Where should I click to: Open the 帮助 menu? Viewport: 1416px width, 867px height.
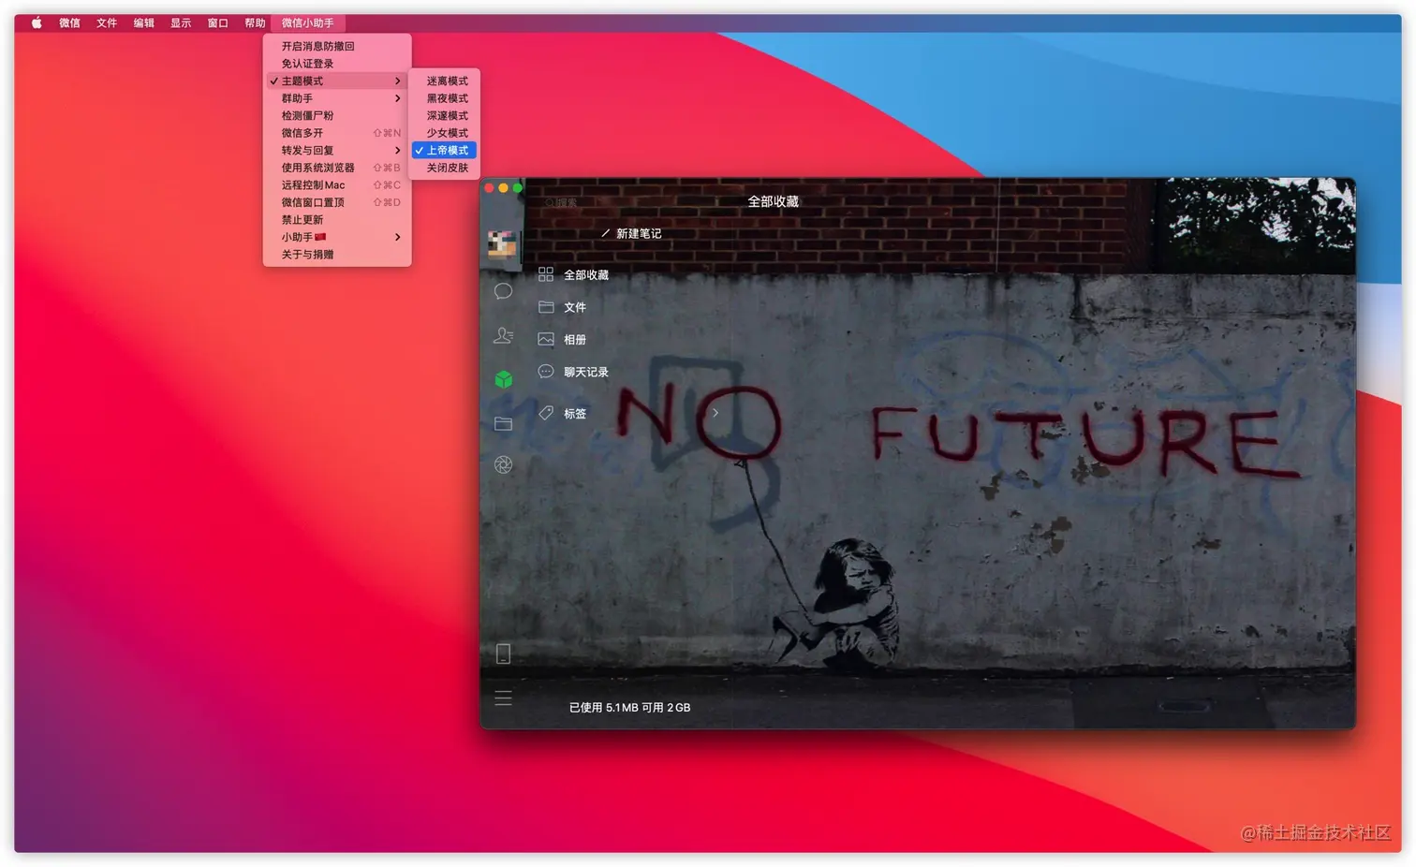pos(255,22)
